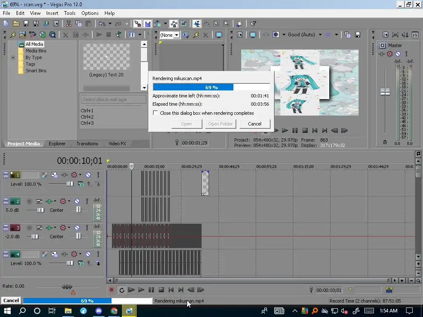Click the tag input field
The image size is (423, 317).
pyautogui.click(x=113, y=99)
